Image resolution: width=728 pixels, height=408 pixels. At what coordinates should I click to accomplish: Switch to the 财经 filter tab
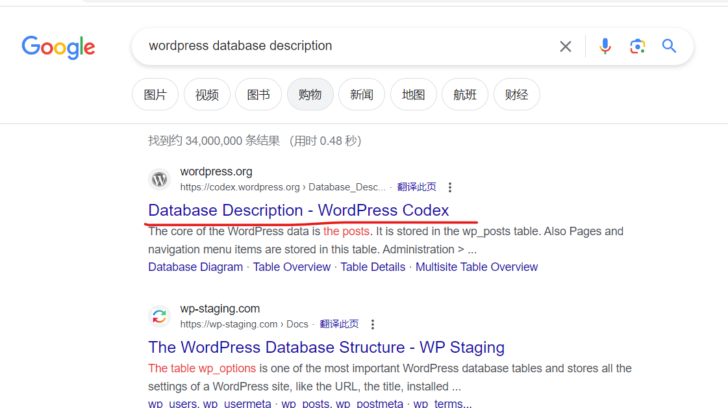click(517, 95)
